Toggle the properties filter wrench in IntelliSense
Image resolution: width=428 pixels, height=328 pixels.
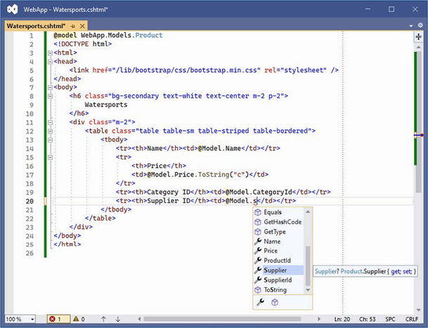[261, 302]
